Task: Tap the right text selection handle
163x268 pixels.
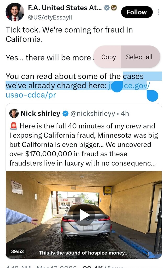Action: click(152, 96)
